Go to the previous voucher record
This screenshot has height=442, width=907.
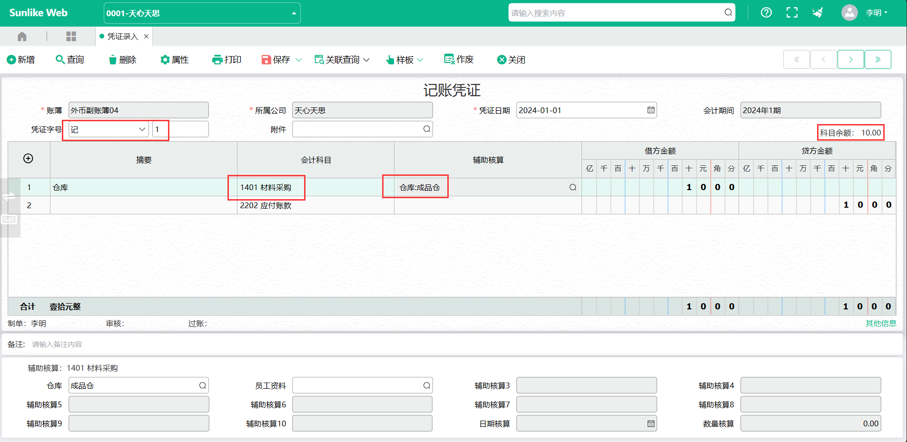coord(824,59)
